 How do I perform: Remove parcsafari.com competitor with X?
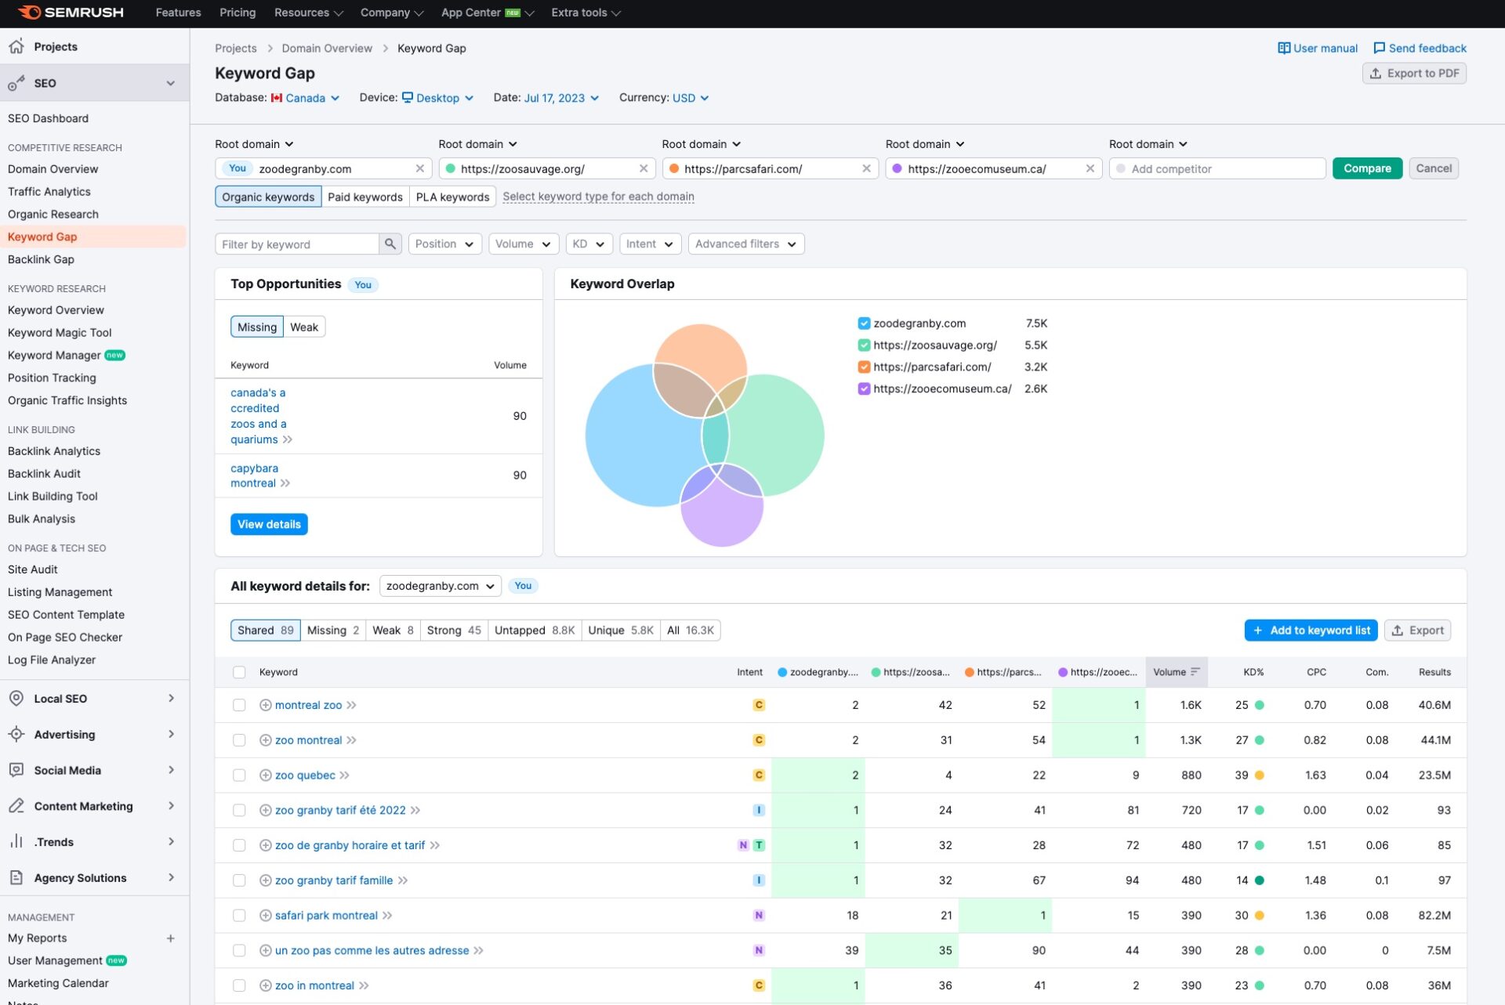click(x=866, y=168)
